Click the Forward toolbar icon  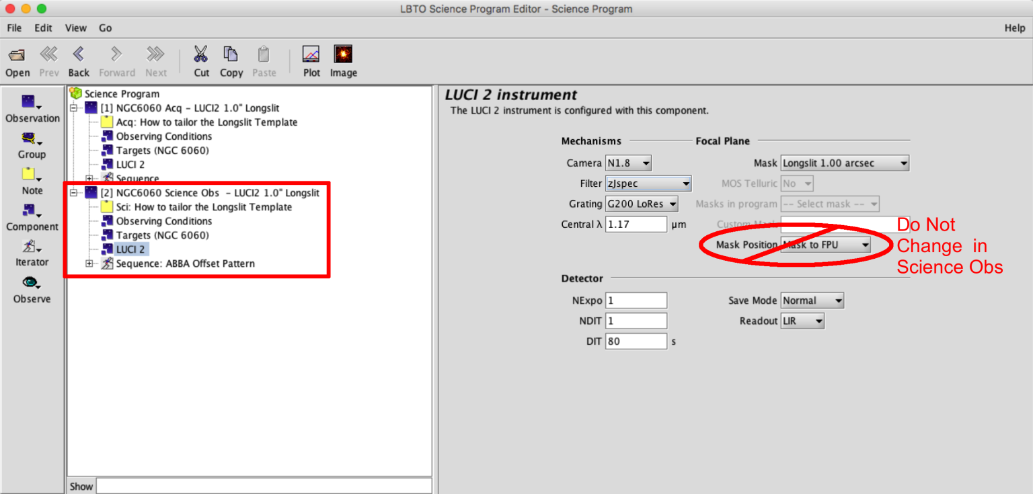pyautogui.click(x=117, y=54)
